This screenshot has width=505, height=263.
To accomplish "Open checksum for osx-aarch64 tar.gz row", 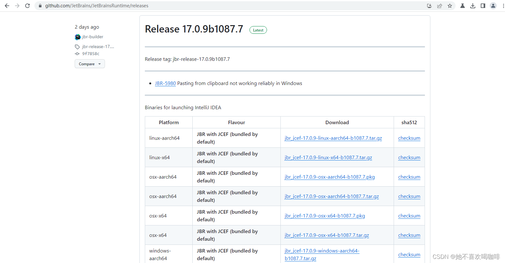I will tap(409, 196).
